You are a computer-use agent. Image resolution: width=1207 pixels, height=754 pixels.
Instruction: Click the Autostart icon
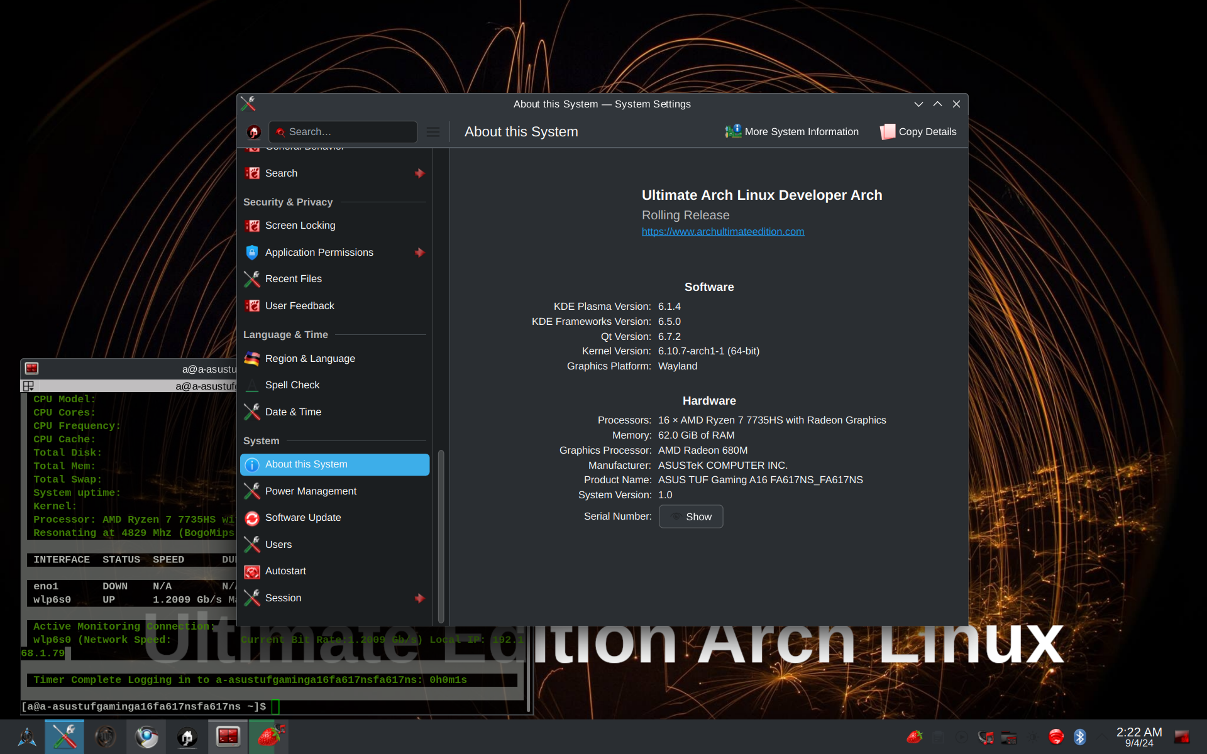(x=252, y=571)
